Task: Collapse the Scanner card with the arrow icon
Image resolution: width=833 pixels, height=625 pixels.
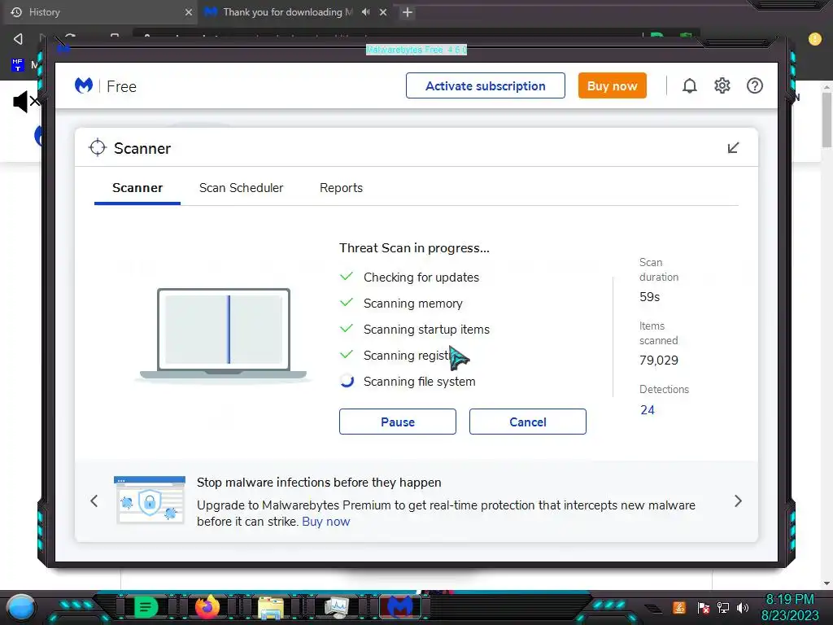Action: coord(733,148)
